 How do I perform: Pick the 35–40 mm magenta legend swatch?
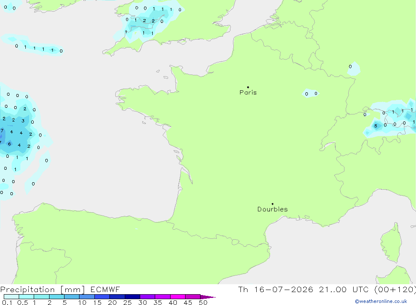(x=163, y=297)
